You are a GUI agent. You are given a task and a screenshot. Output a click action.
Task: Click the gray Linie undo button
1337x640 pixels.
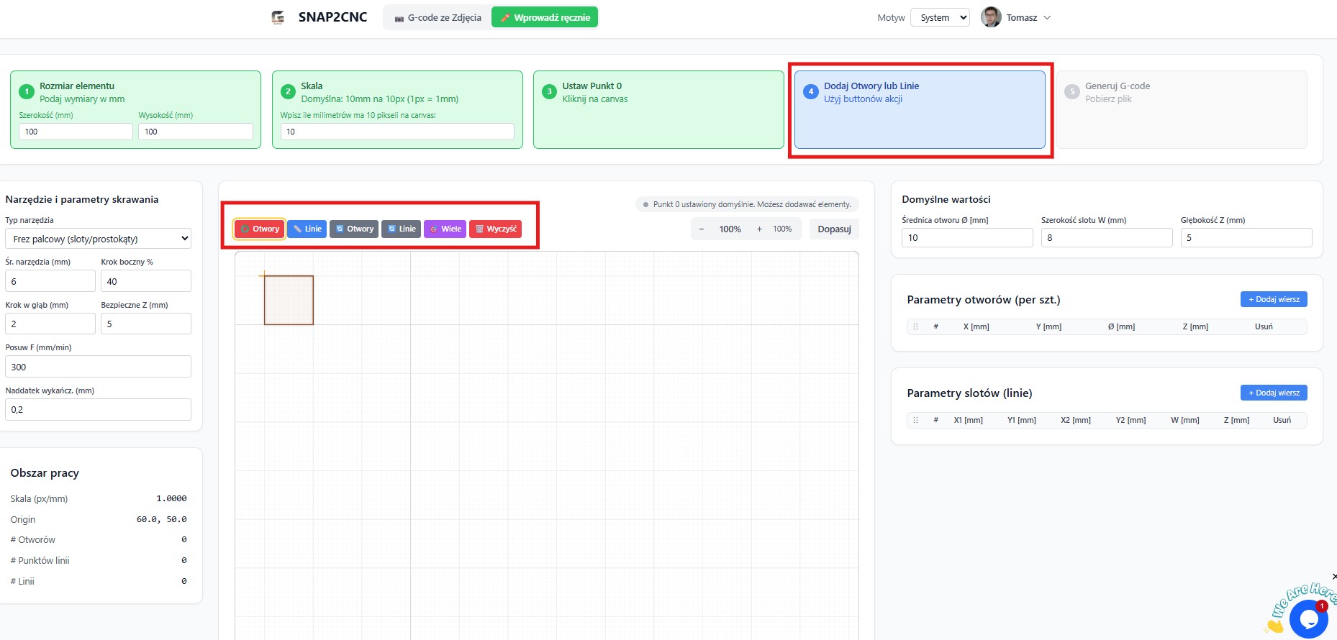(401, 229)
